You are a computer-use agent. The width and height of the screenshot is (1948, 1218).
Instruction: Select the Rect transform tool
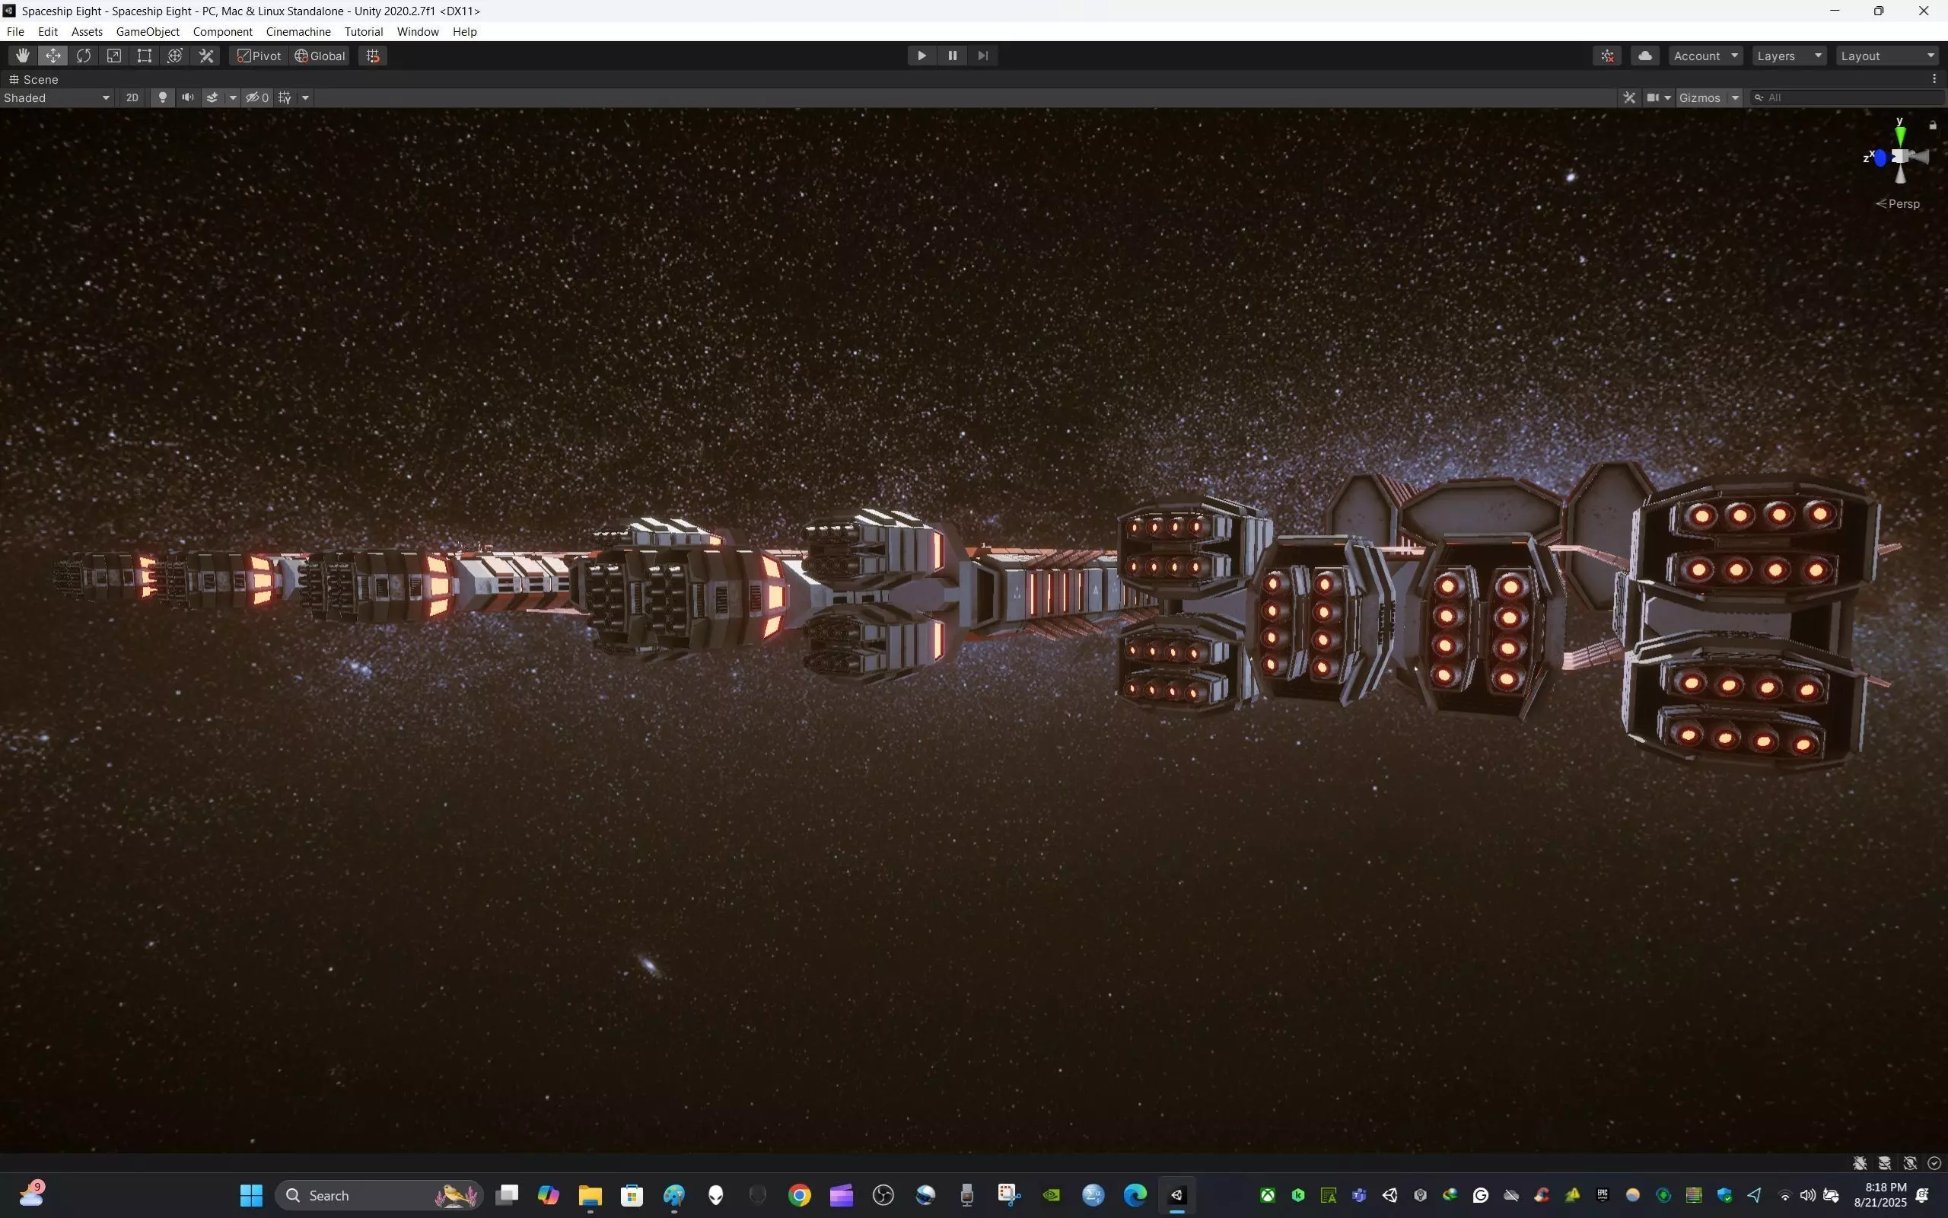click(144, 56)
